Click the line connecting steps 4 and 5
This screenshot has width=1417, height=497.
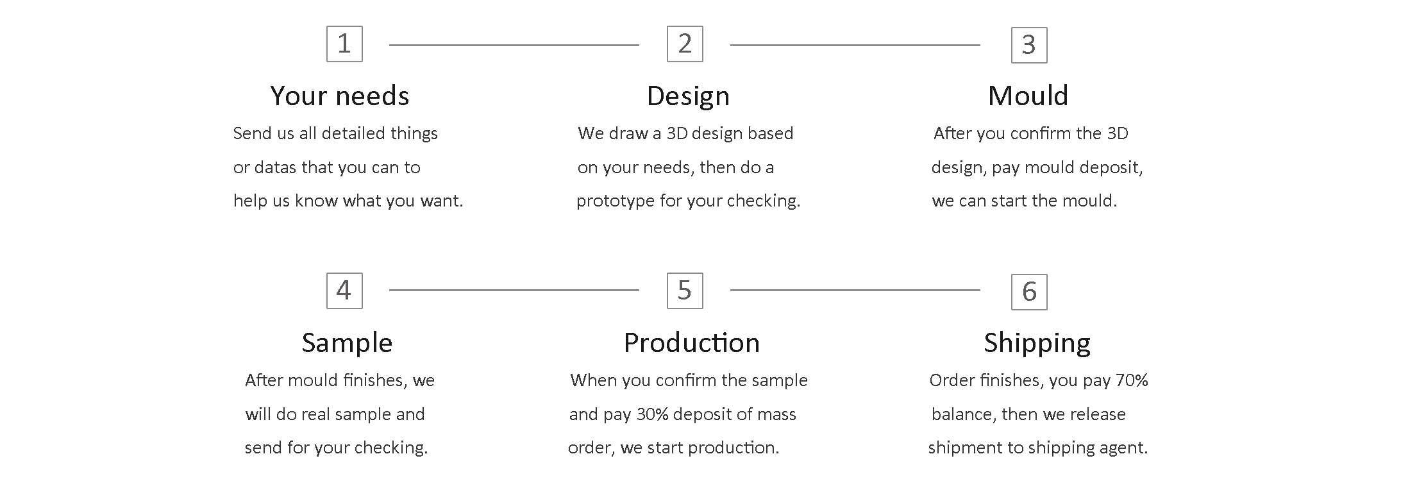coord(514,291)
